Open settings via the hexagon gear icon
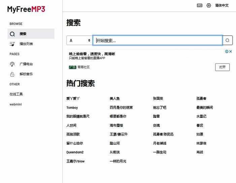The width and height of the screenshot is (236, 183). [209, 5]
